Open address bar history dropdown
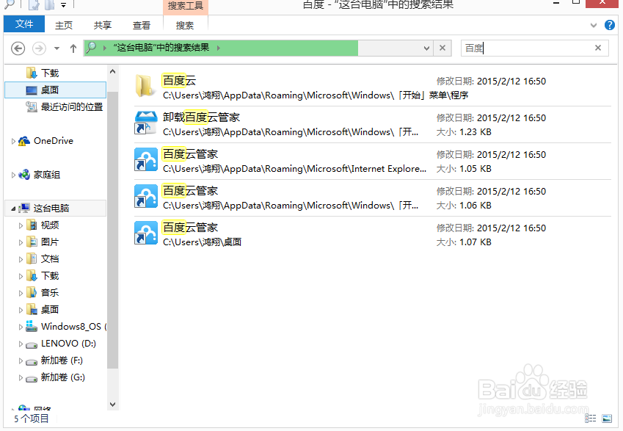 (x=426, y=48)
